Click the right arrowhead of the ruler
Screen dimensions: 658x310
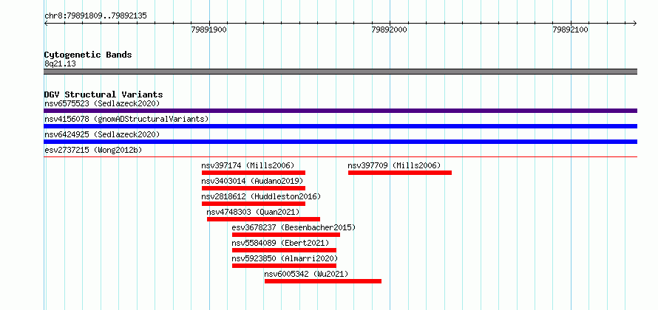[x=635, y=23]
